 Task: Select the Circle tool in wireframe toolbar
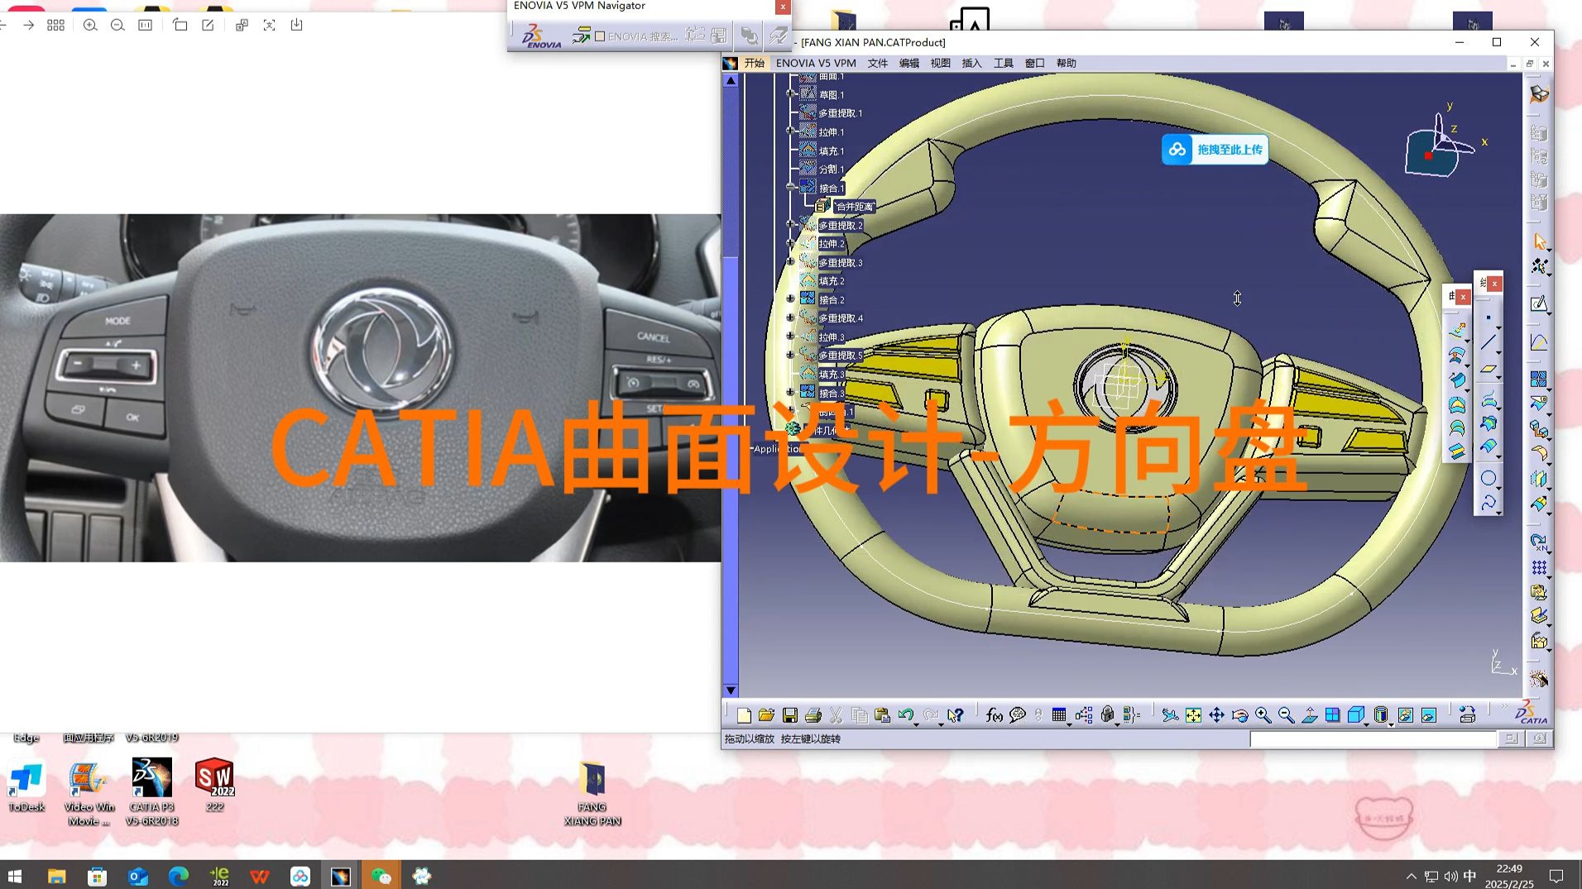[x=1488, y=478]
